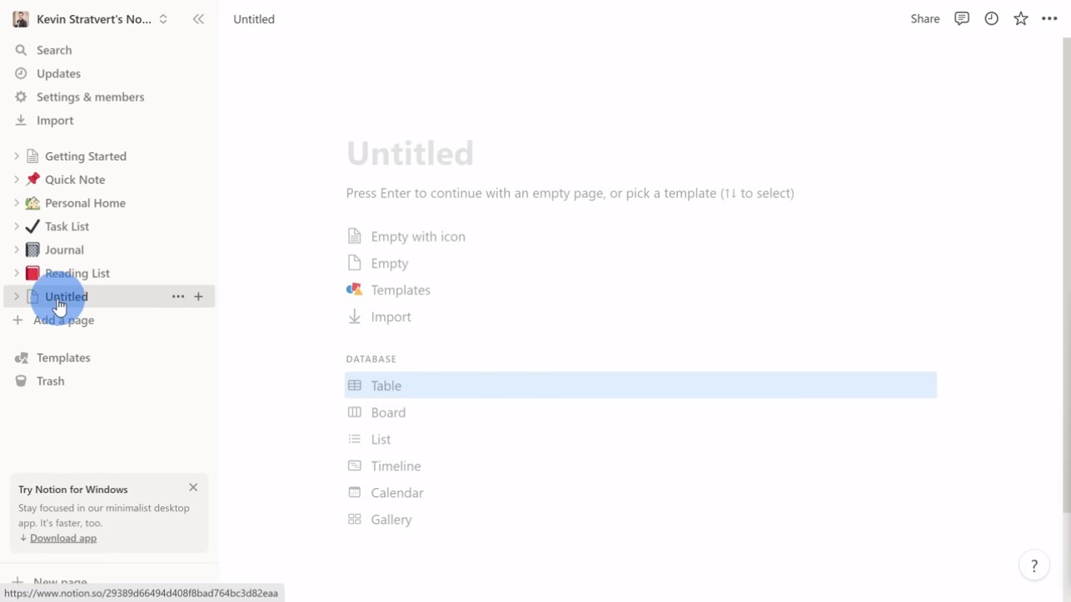
Task: Dismiss the Try Notion for Windows banner
Action: 193,487
